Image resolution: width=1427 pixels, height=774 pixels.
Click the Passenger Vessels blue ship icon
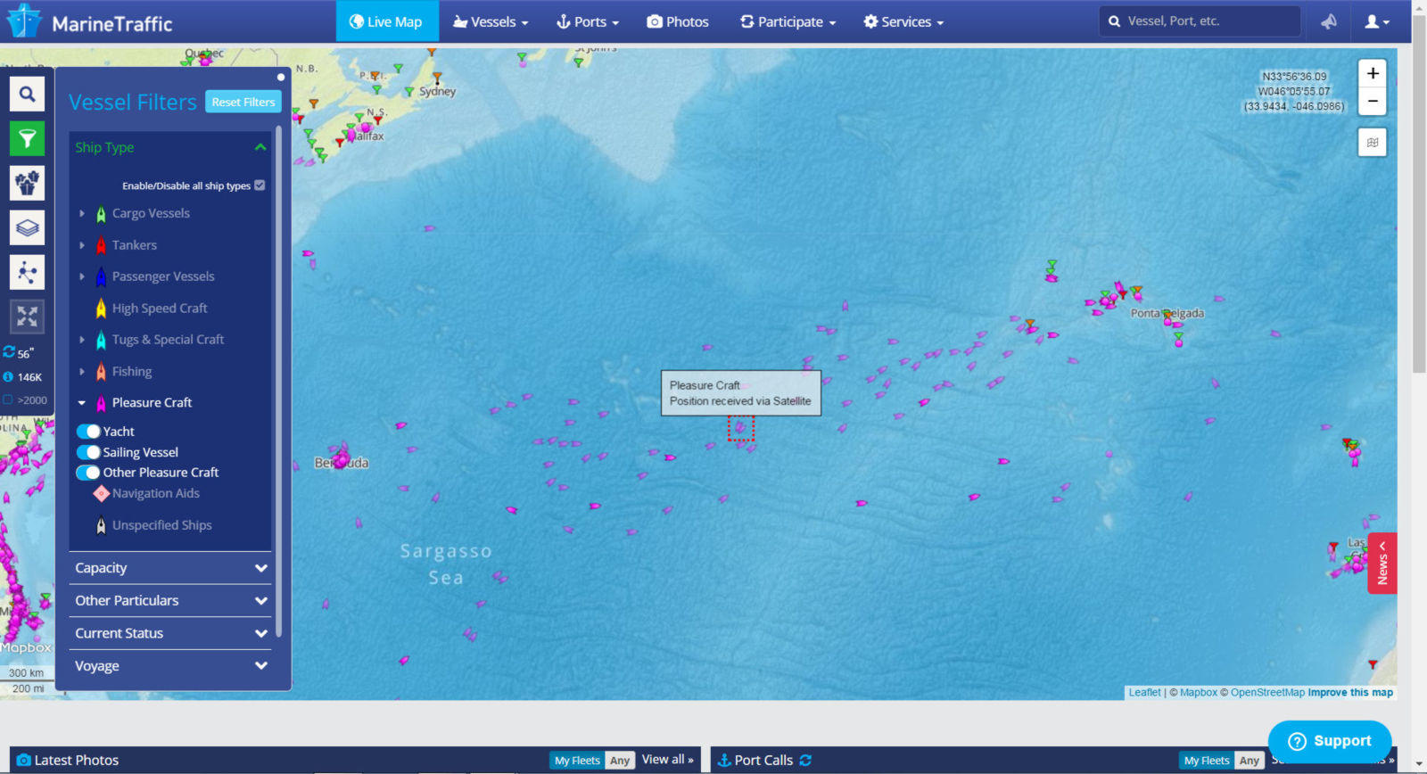point(101,277)
